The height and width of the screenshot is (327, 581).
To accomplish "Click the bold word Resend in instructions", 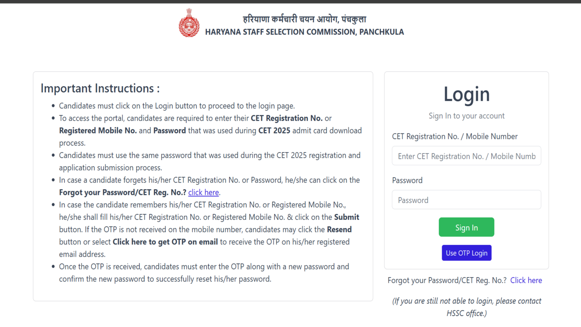I will tap(339, 229).
